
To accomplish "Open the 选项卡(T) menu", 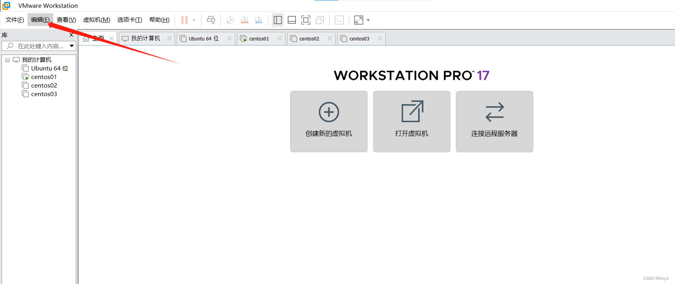I will [130, 20].
